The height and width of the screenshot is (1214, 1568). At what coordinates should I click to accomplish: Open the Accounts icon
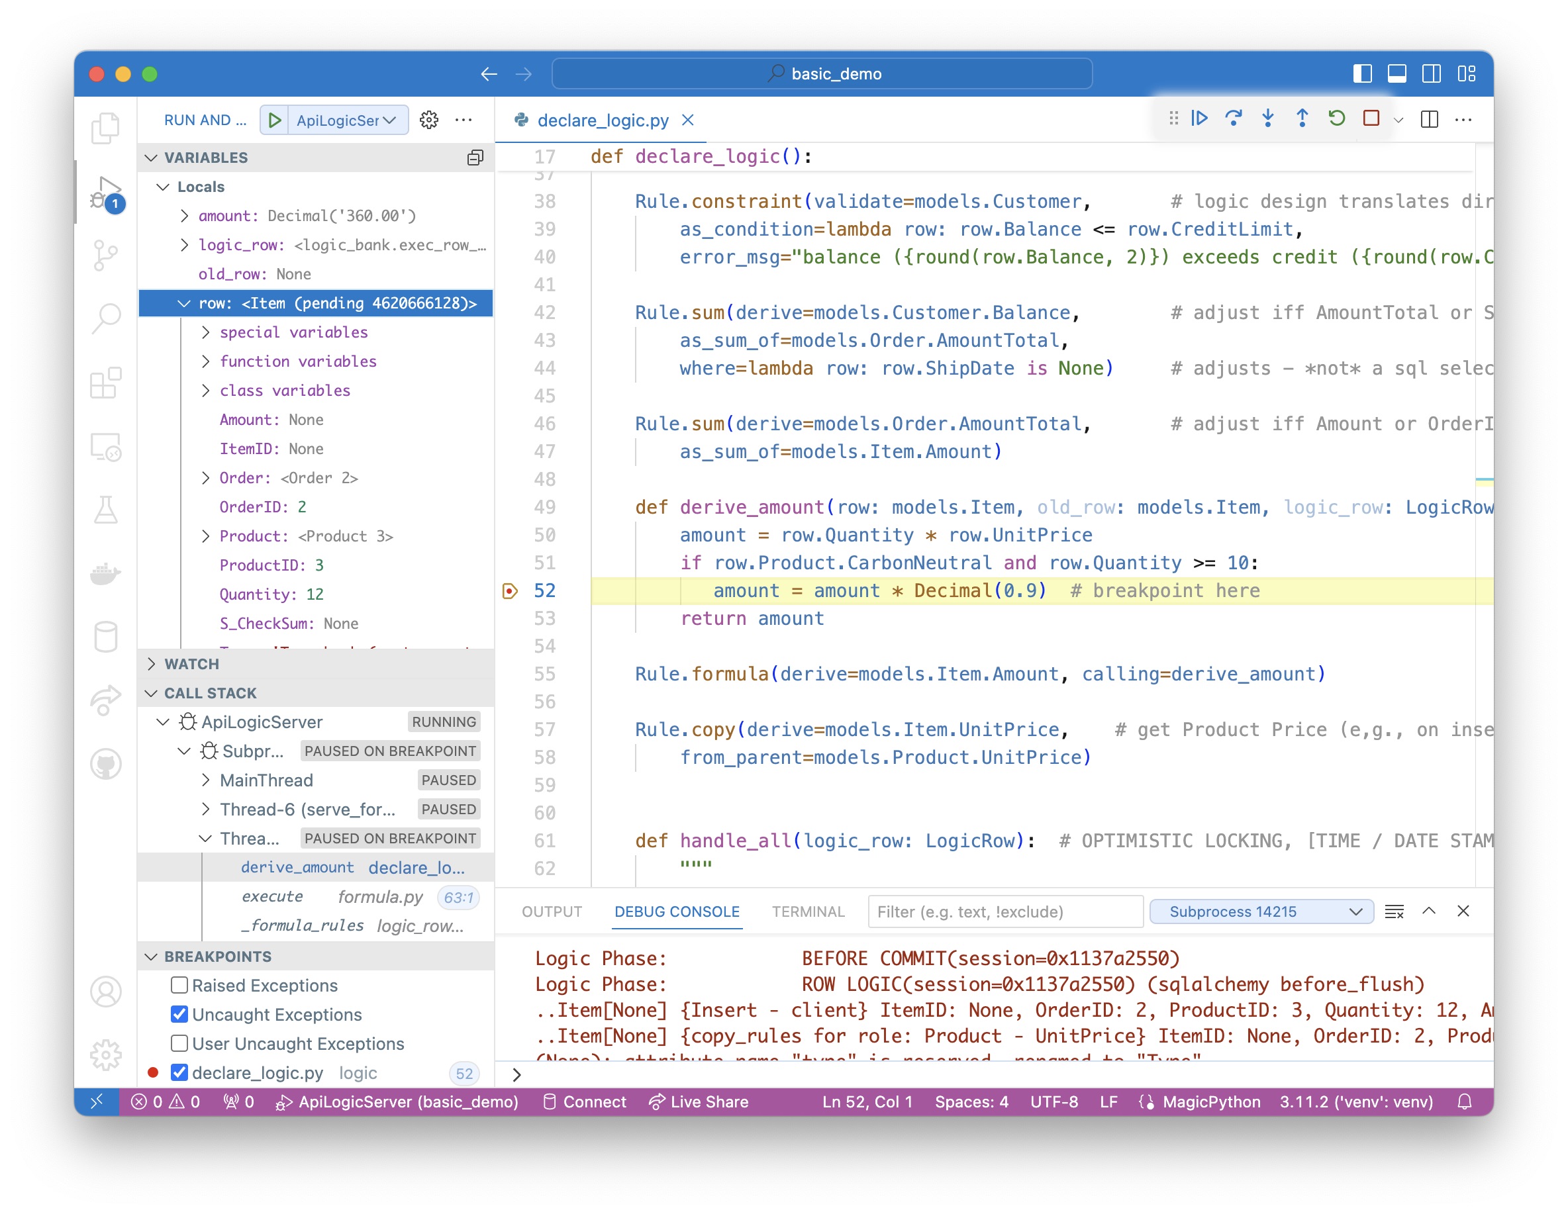105,992
